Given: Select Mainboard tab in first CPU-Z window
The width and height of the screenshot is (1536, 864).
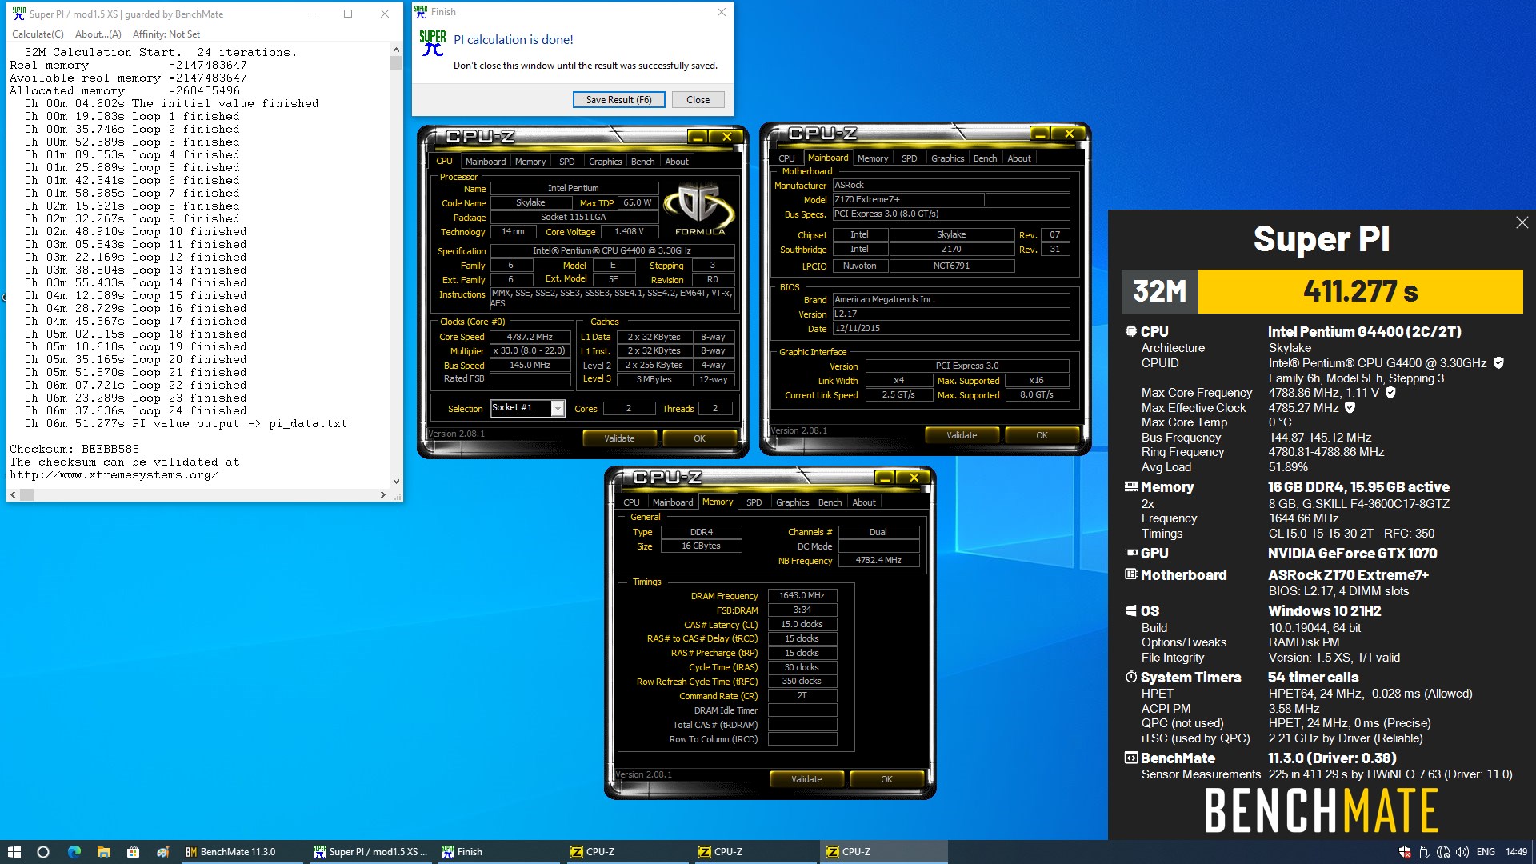Looking at the screenshot, I should point(486,162).
